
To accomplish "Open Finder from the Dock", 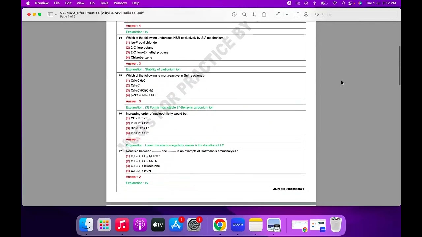I will coord(86,225).
